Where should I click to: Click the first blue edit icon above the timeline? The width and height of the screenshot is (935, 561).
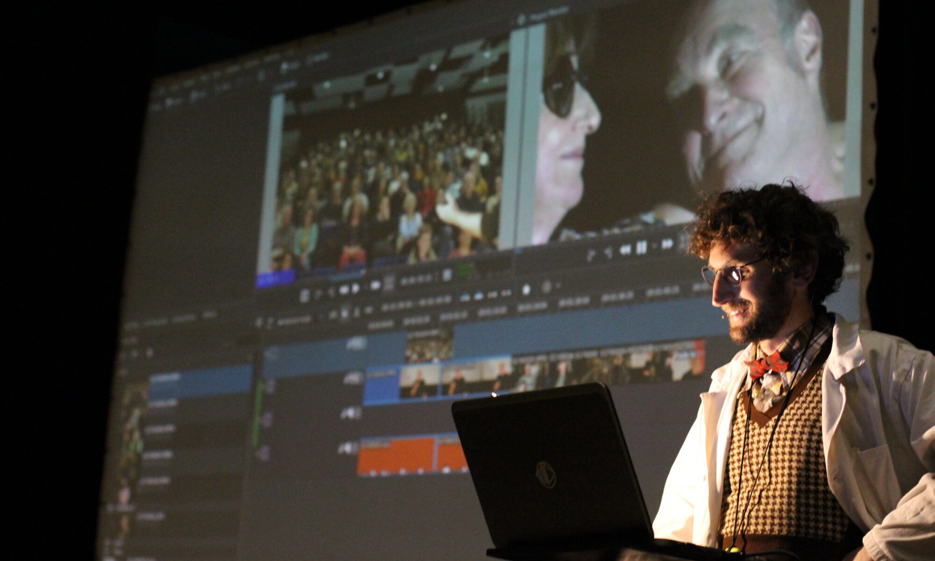[x=466, y=296]
